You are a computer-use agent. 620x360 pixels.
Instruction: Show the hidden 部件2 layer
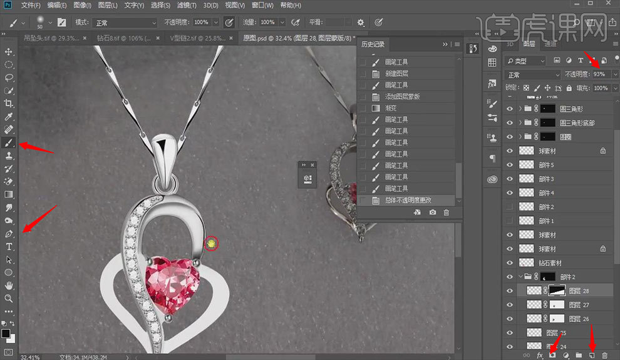(x=510, y=207)
